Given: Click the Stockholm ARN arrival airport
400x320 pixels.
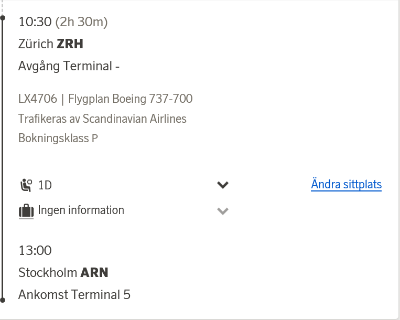Looking at the screenshot, I should point(63,273).
